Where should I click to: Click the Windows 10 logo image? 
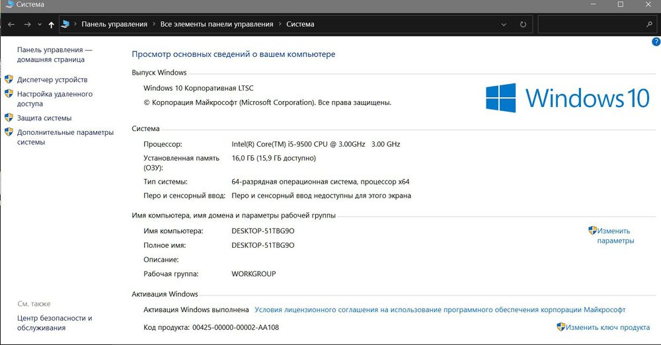pyautogui.click(x=567, y=98)
